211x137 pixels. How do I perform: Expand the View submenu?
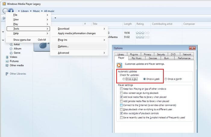point(28,20)
